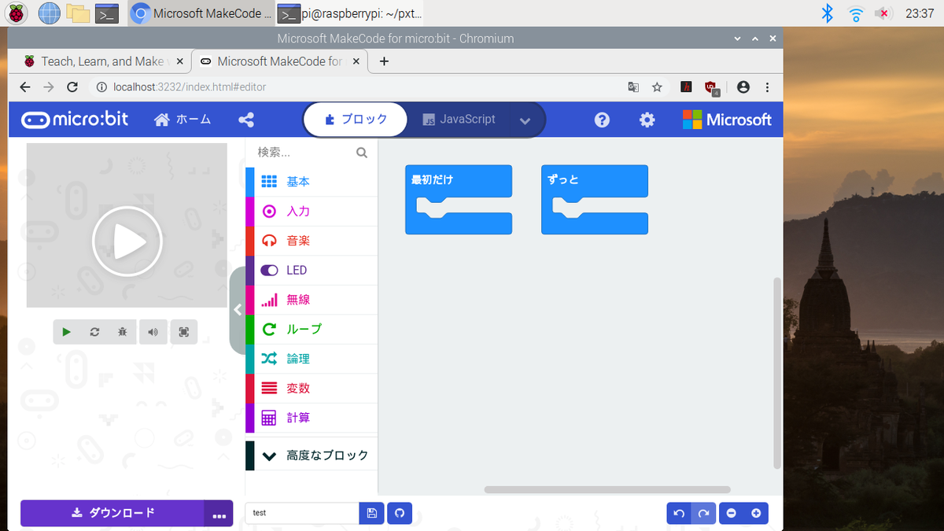Click the share project icon

pyautogui.click(x=245, y=120)
